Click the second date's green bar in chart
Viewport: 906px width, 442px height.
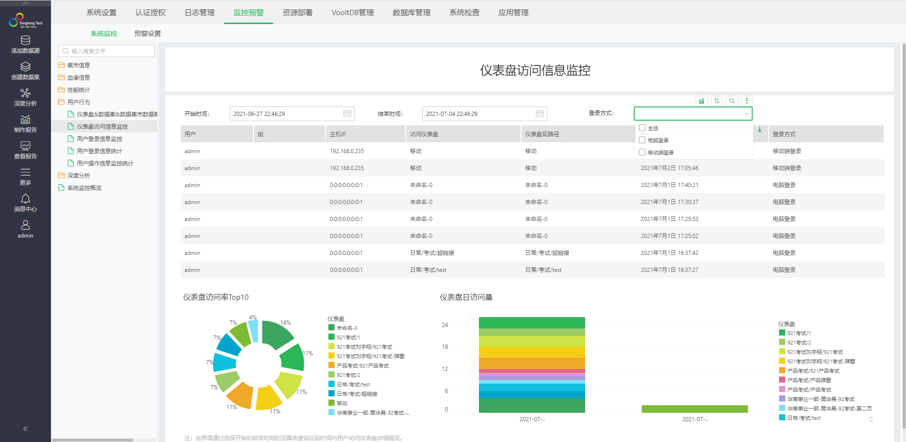(x=695, y=409)
